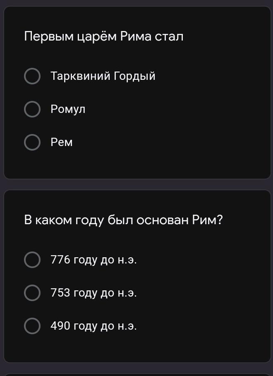Click the '776 году до н.э.' label text
The image size is (273, 376).
click(x=93, y=260)
